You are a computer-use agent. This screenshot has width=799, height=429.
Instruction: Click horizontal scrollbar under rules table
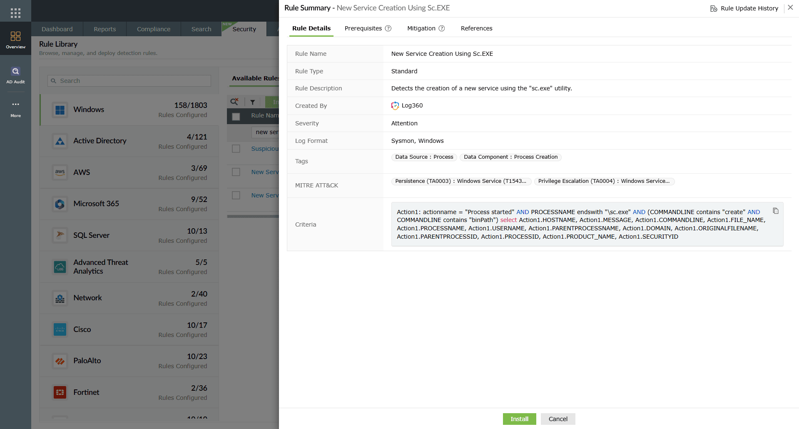click(x=253, y=216)
